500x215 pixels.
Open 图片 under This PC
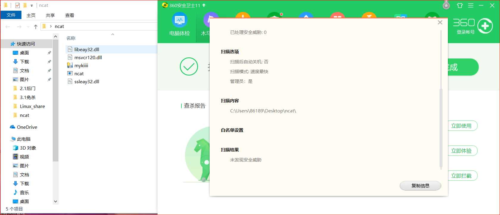click(x=24, y=166)
